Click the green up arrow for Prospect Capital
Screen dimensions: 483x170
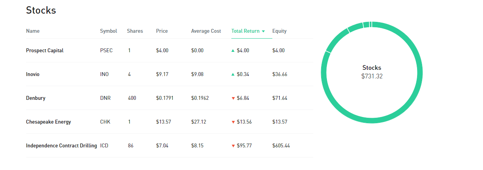coord(233,51)
